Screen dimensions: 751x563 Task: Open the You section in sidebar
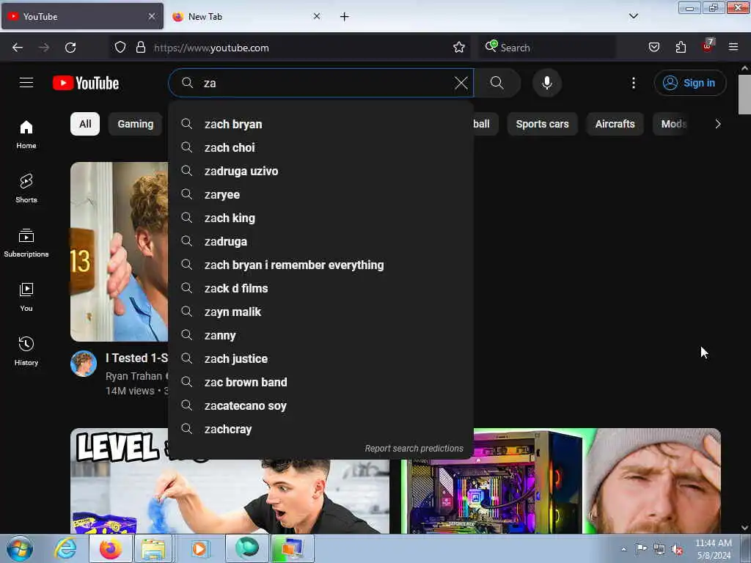click(26, 298)
